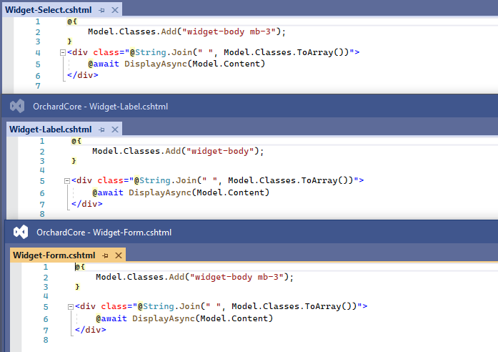Click "widget-body mb-3" string in Widget-Form.cshtml

coord(236,277)
